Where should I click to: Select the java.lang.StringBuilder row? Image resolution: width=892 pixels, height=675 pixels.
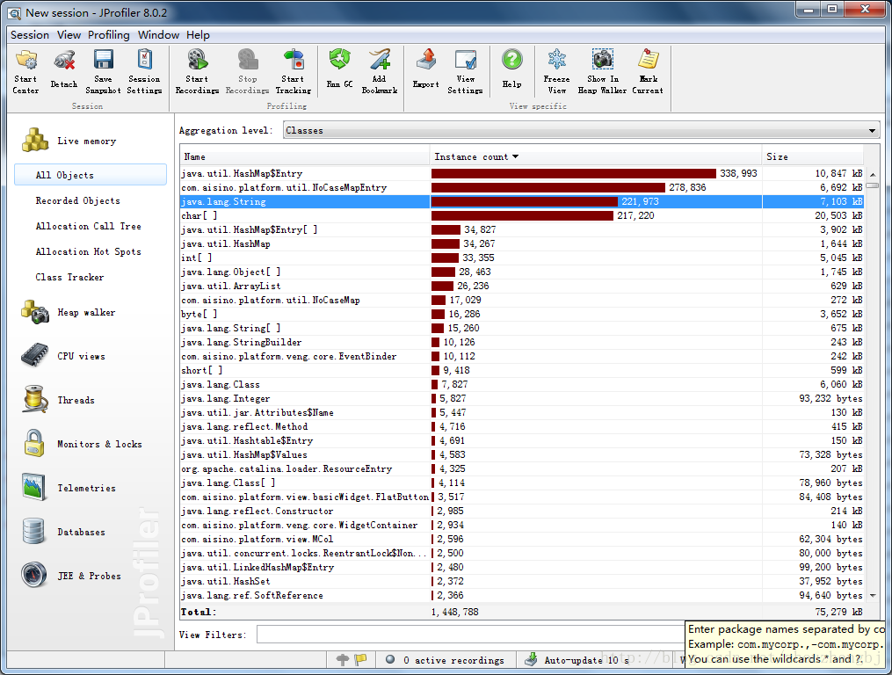(x=522, y=342)
